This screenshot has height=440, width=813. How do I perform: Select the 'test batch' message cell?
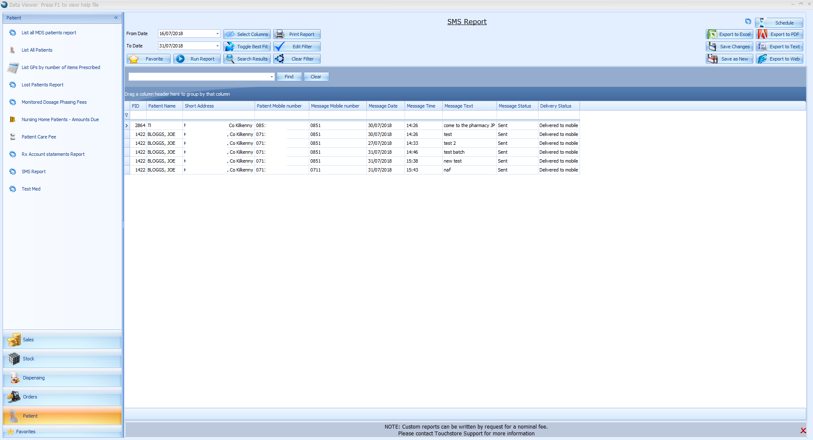point(469,152)
